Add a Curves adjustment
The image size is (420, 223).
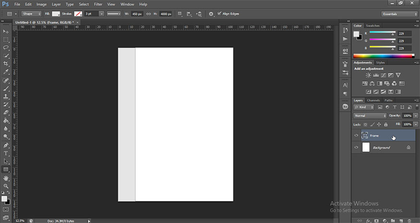[384, 75]
